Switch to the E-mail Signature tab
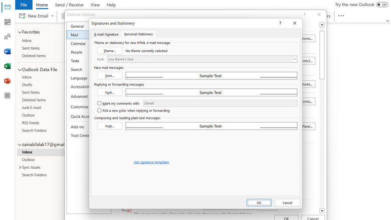The image size is (391, 220). tap(106, 34)
